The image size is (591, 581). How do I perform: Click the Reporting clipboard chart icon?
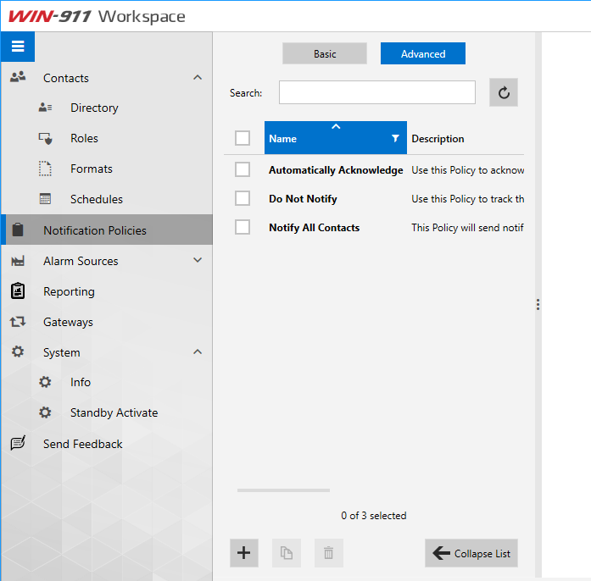[x=18, y=290]
